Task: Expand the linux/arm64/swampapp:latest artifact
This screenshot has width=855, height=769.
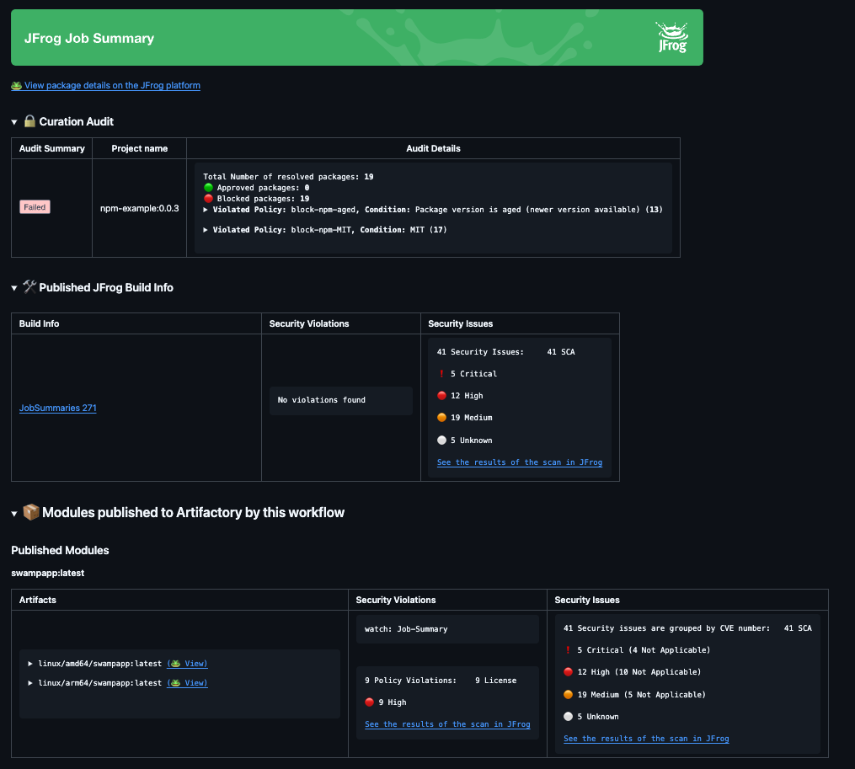Action: (30, 683)
